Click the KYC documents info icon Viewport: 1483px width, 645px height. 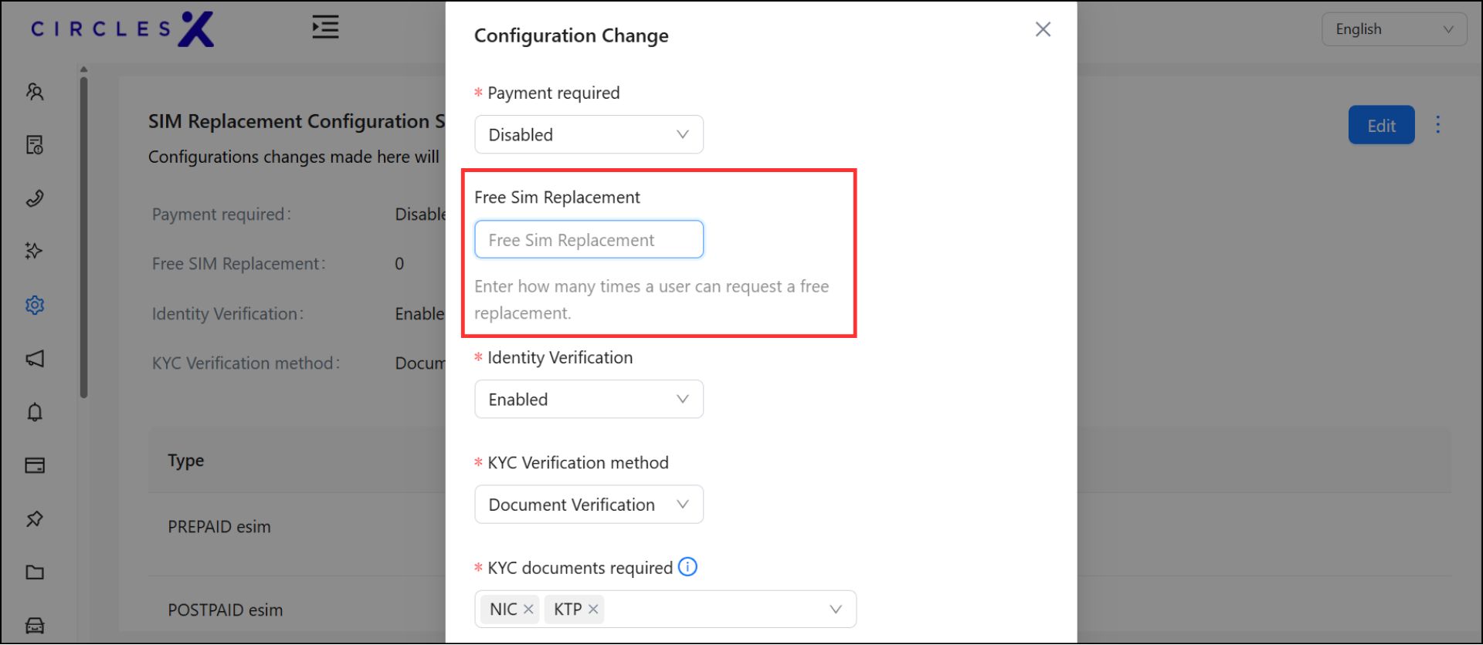point(687,567)
